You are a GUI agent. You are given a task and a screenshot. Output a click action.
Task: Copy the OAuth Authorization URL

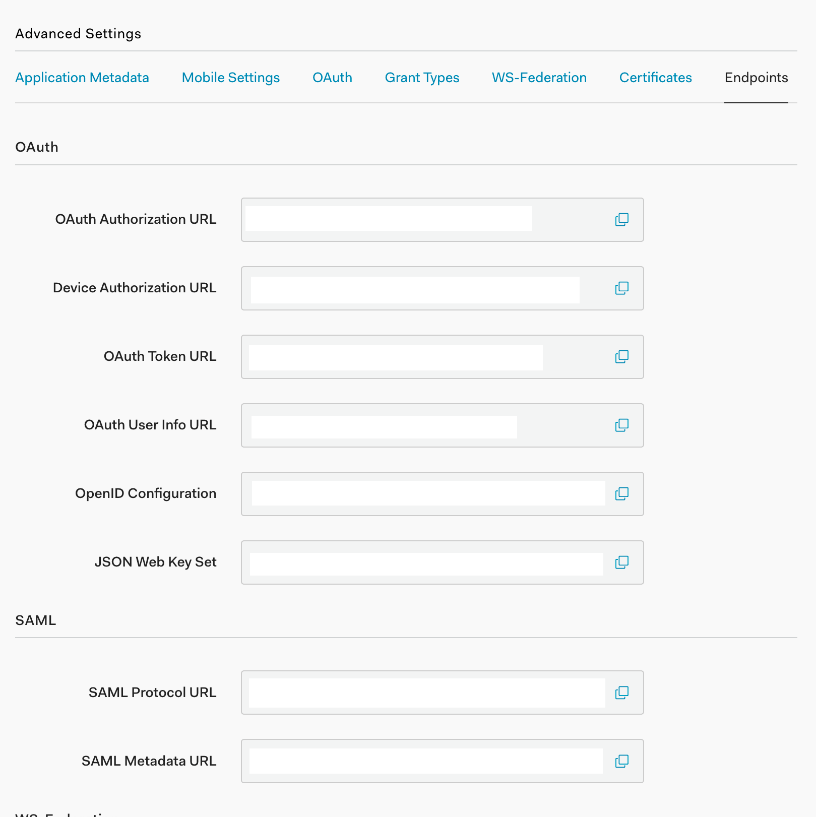[x=622, y=220]
